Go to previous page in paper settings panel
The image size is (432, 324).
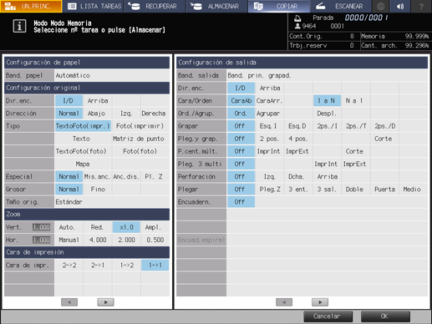coord(69,302)
